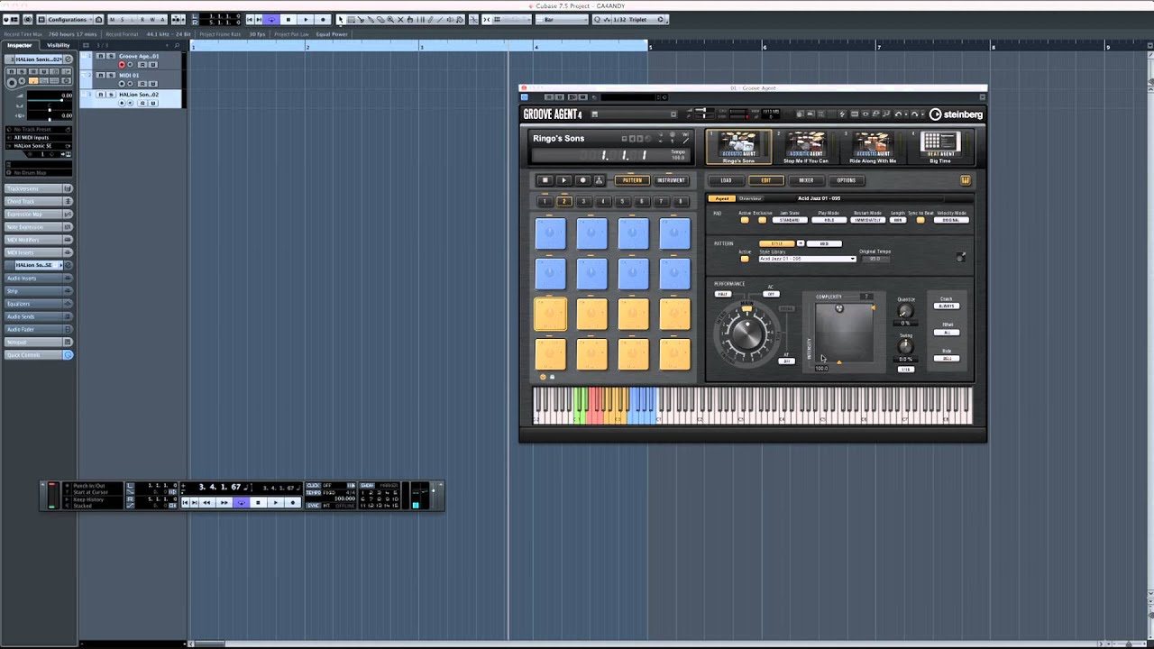Open the LOAD page

726,180
